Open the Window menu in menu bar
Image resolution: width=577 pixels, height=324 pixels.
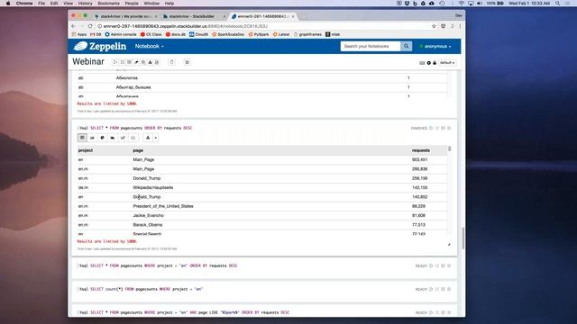coord(151,4)
